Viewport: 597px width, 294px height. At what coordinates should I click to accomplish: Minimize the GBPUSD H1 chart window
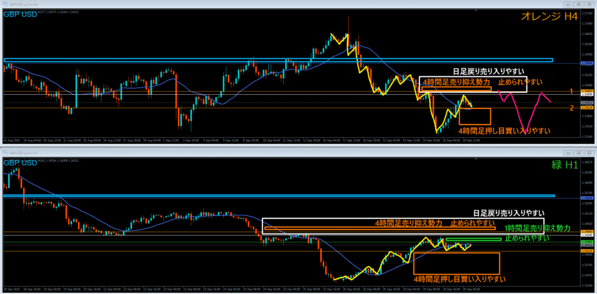pos(568,152)
